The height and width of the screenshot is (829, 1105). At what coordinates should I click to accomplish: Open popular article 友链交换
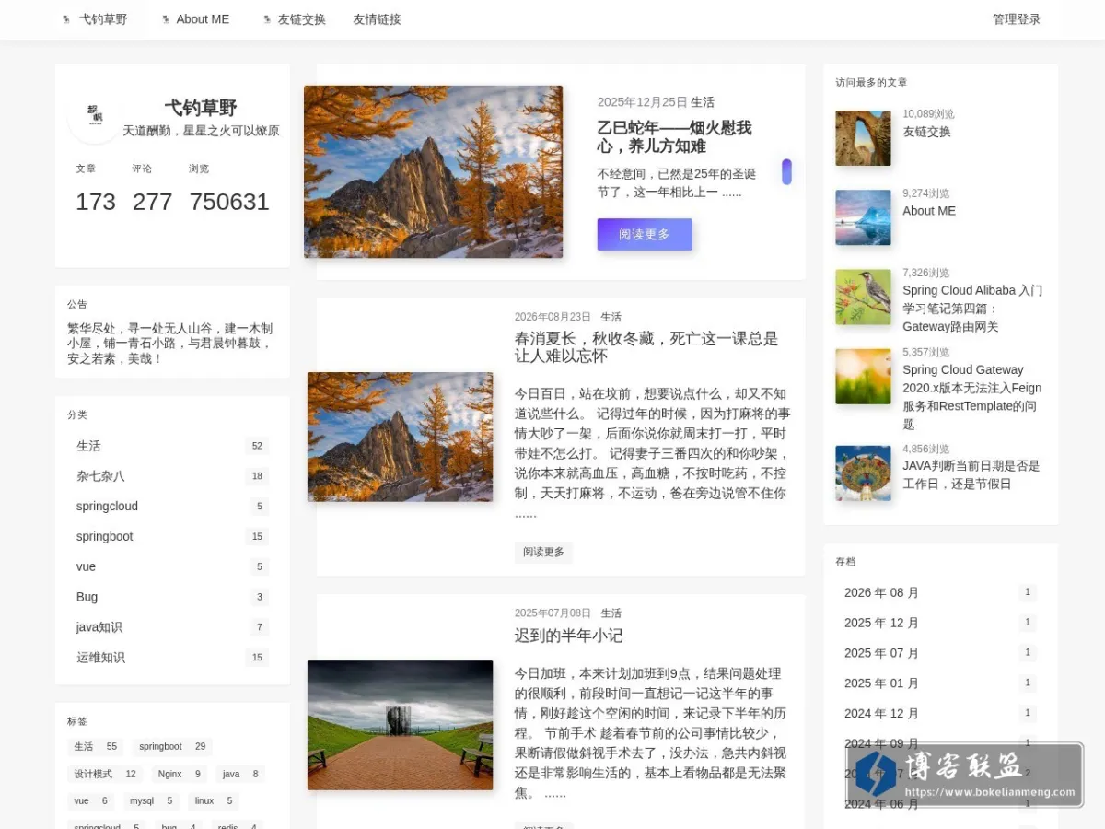tap(926, 132)
